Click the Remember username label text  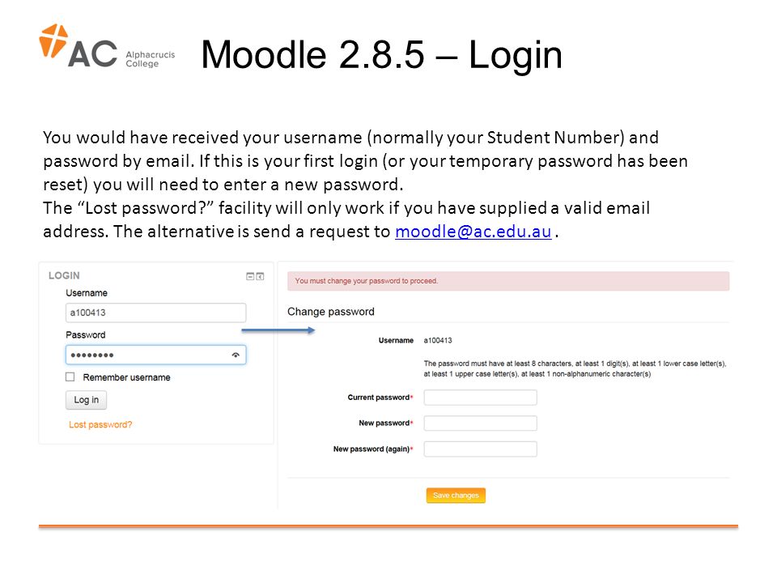(127, 378)
